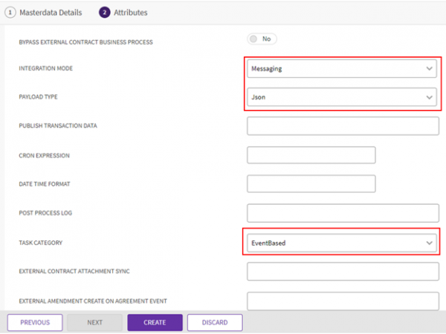Click the Publish Transaction Data field
446x334 pixels.
point(341,126)
